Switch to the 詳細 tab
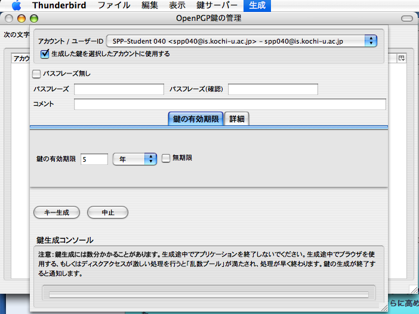Viewport: 419px width, 314px height. point(237,119)
